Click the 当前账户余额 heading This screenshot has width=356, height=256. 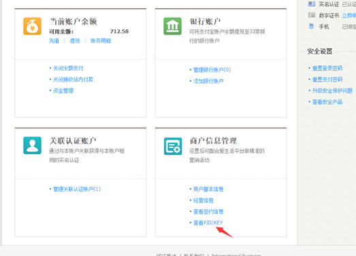(74, 22)
